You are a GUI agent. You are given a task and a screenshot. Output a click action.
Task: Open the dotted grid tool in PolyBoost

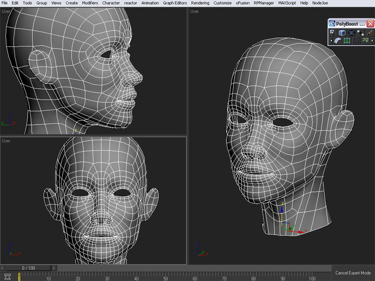(351, 33)
